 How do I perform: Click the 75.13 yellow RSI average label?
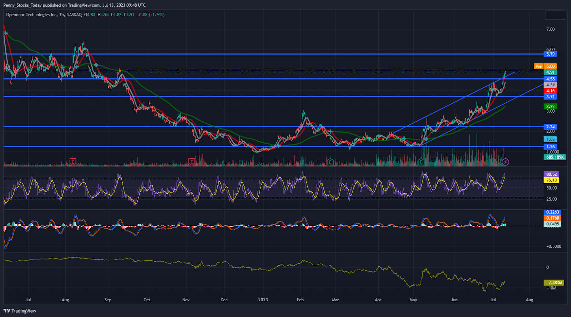point(551,180)
